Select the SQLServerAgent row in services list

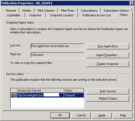coord(47,95)
